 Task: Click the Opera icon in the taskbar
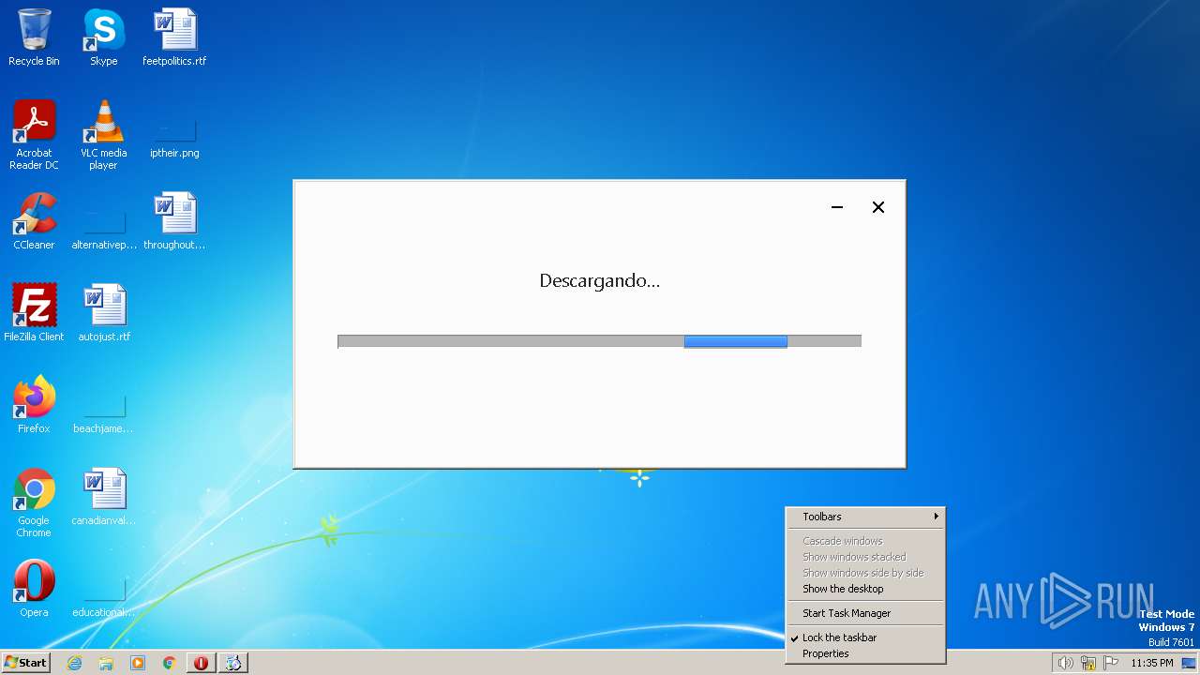point(201,663)
